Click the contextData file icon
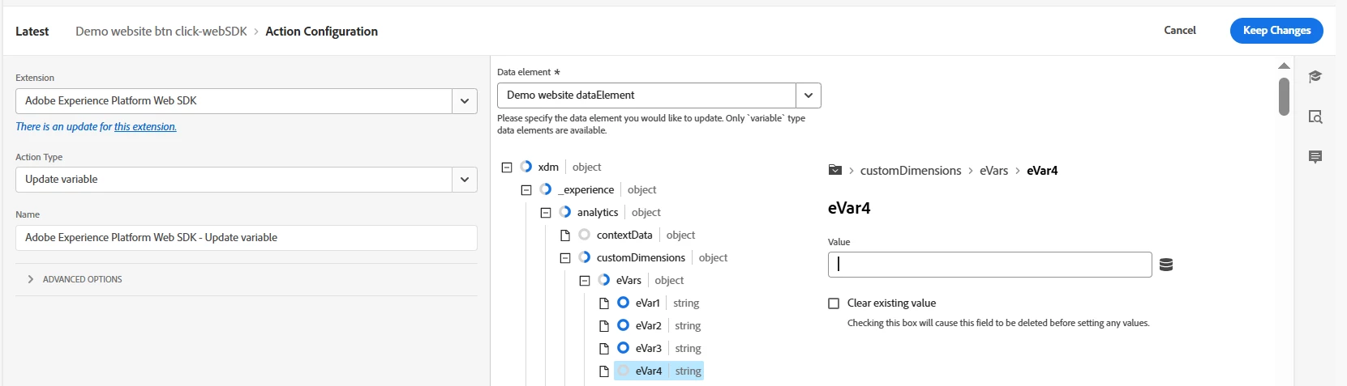 coord(565,235)
